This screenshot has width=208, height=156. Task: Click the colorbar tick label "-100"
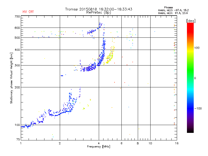[198, 108]
